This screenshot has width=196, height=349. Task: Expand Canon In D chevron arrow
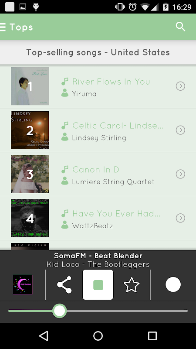[x=180, y=174]
